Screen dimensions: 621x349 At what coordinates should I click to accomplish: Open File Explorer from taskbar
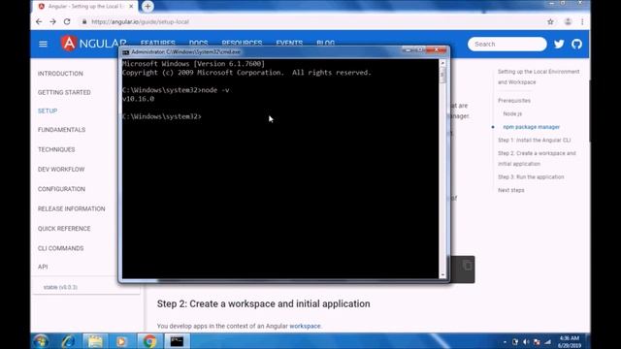(x=95, y=341)
